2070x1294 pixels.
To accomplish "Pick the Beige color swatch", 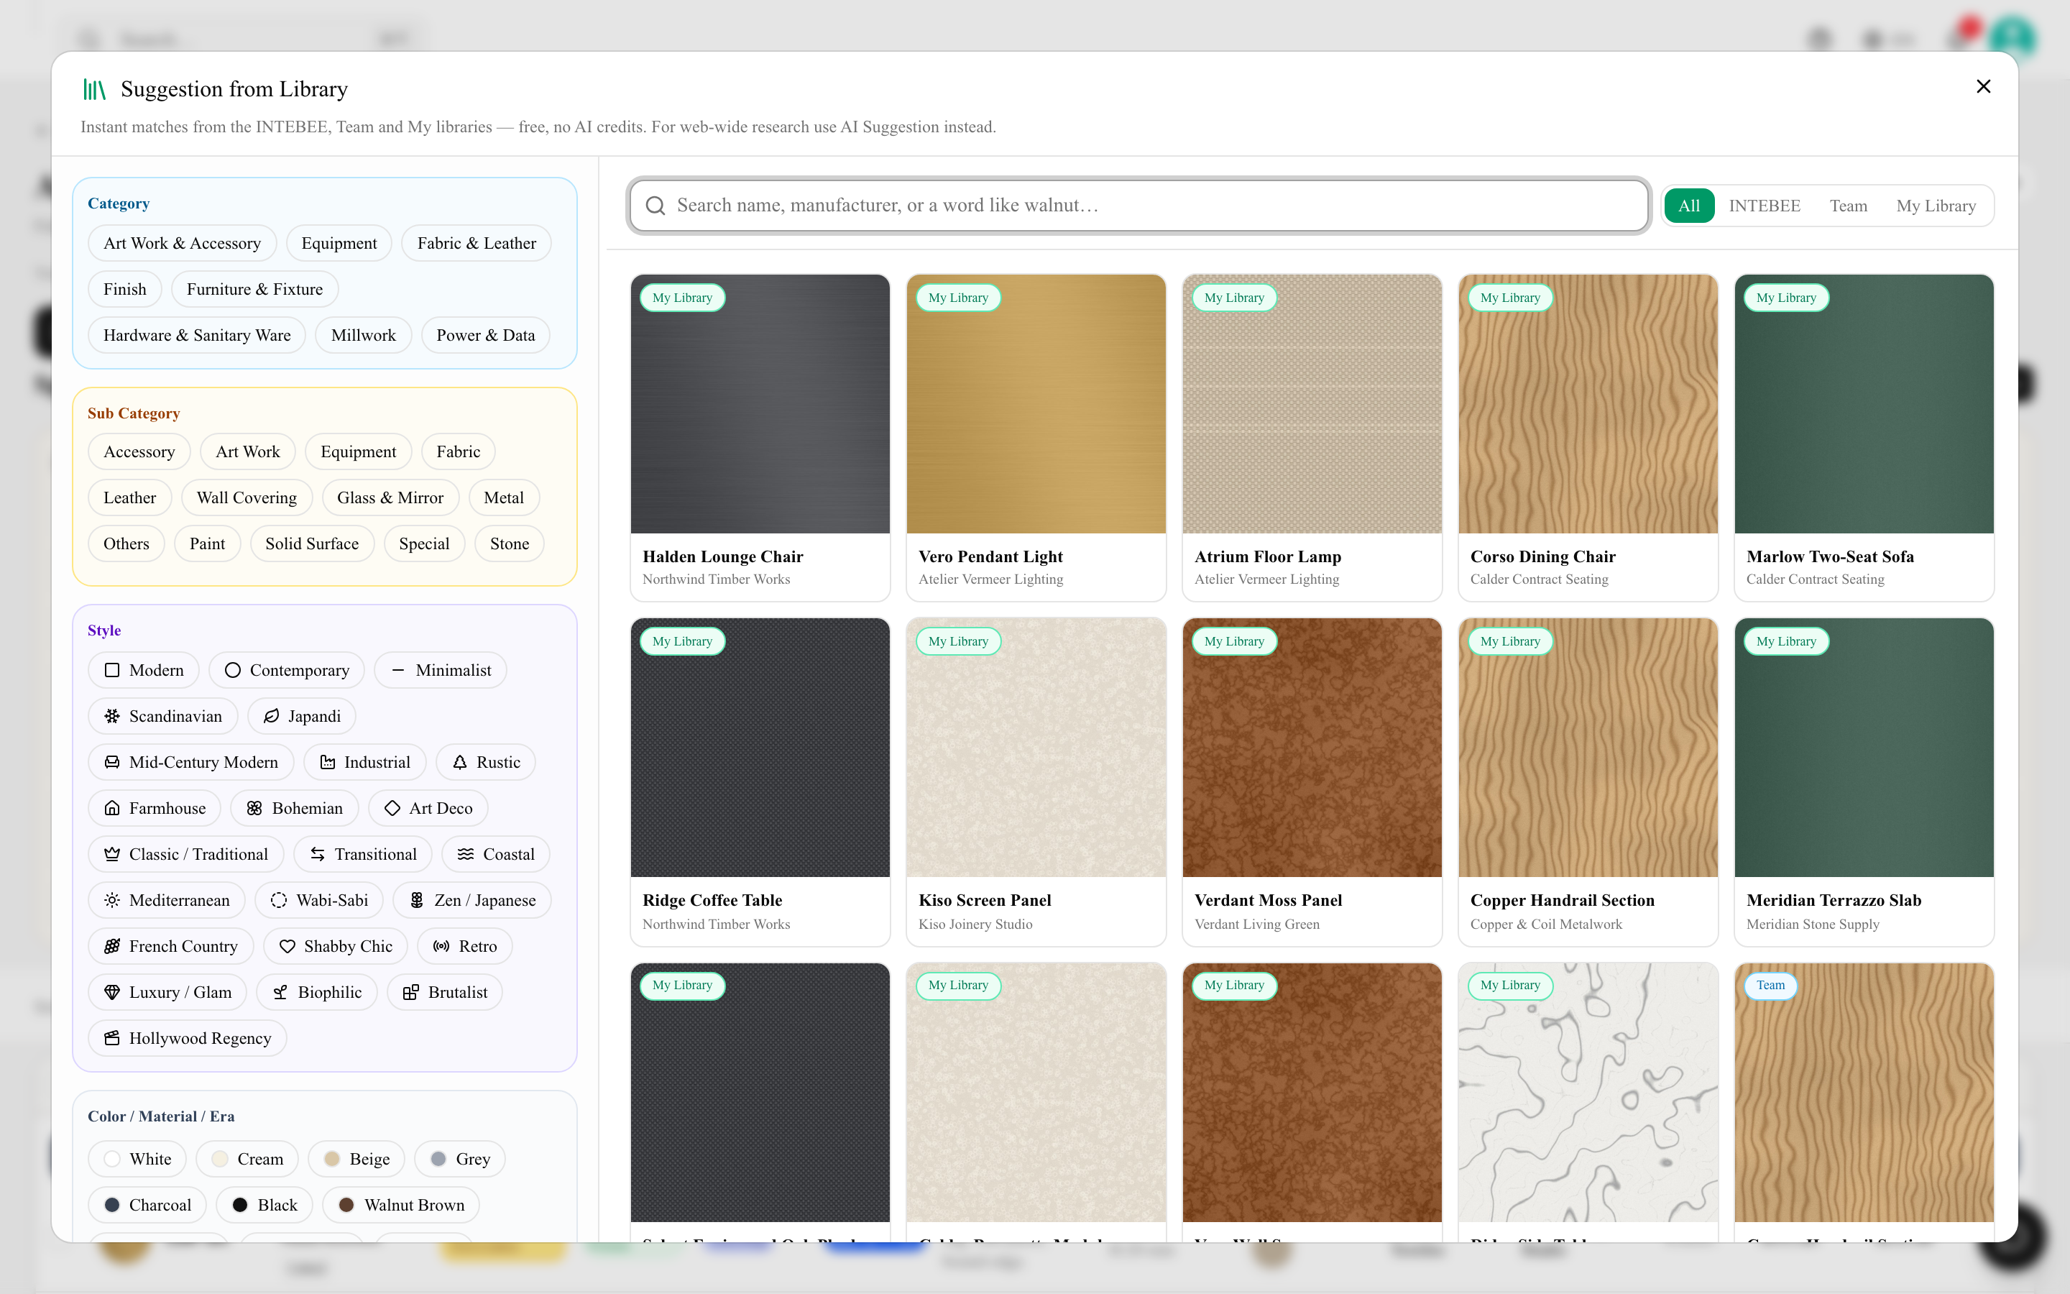I will pos(332,1159).
